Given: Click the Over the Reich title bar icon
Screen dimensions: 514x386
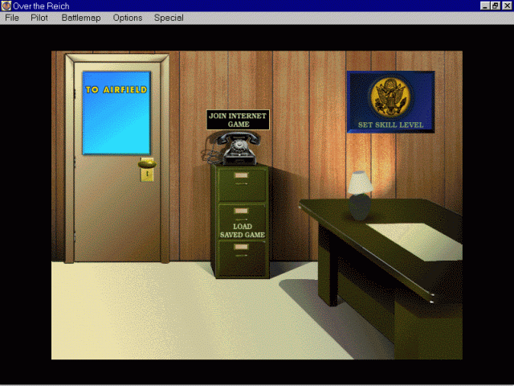Looking at the screenshot, I should click(x=6, y=6).
